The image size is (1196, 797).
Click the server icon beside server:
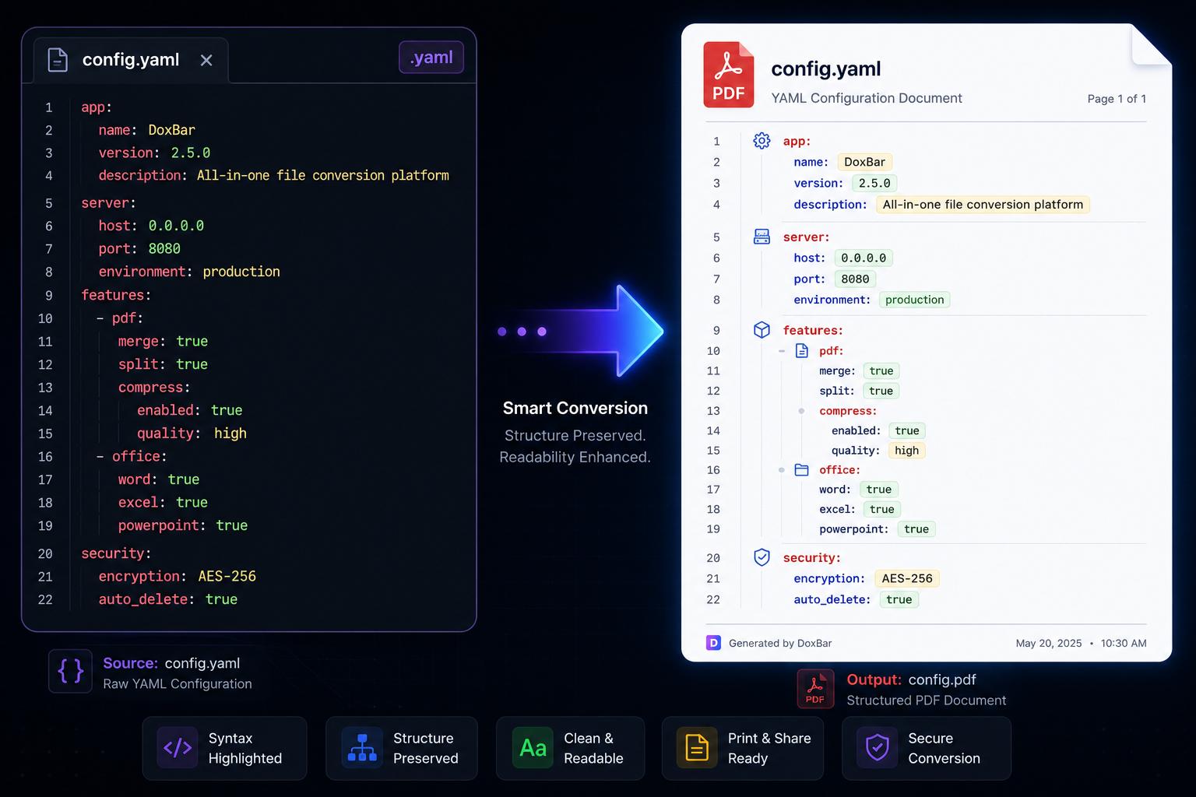click(762, 237)
